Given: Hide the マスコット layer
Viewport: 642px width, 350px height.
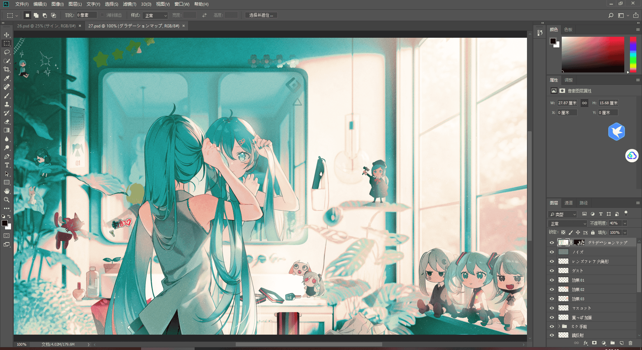Looking at the screenshot, I should (552, 308).
